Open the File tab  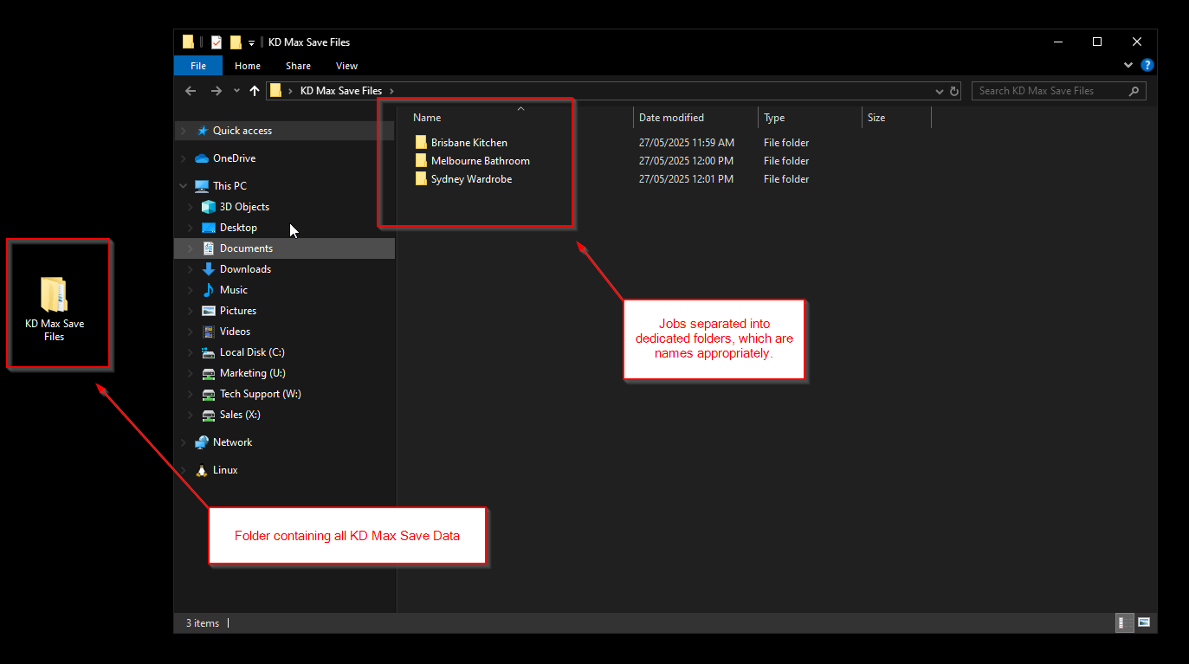(x=198, y=66)
